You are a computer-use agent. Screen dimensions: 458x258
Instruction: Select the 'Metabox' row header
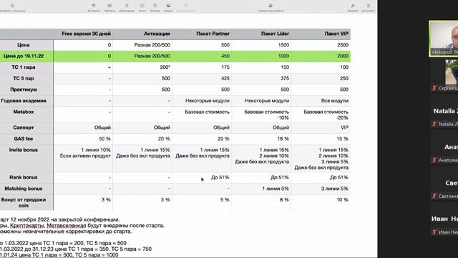click(x=26, y=115)
